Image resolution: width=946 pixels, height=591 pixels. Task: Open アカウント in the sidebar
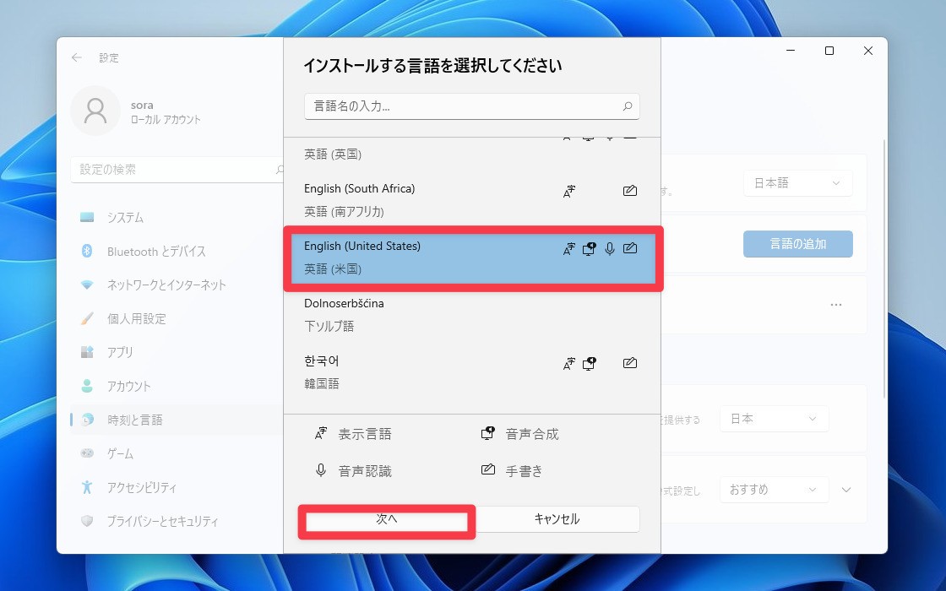[x=175, y=386]
